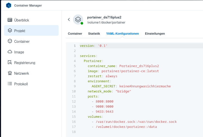The width and height of the screenshot is (203, 137).
Task: Click the environment: line
Action: (x=99, y=81)
